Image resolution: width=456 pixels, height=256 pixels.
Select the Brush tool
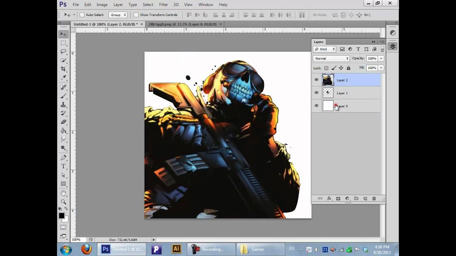tap(63, 96)
